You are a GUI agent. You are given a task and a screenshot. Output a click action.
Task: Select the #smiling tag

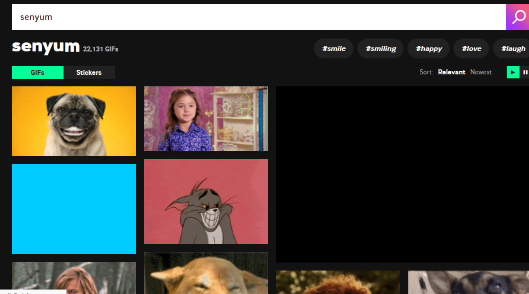(380, 48)
